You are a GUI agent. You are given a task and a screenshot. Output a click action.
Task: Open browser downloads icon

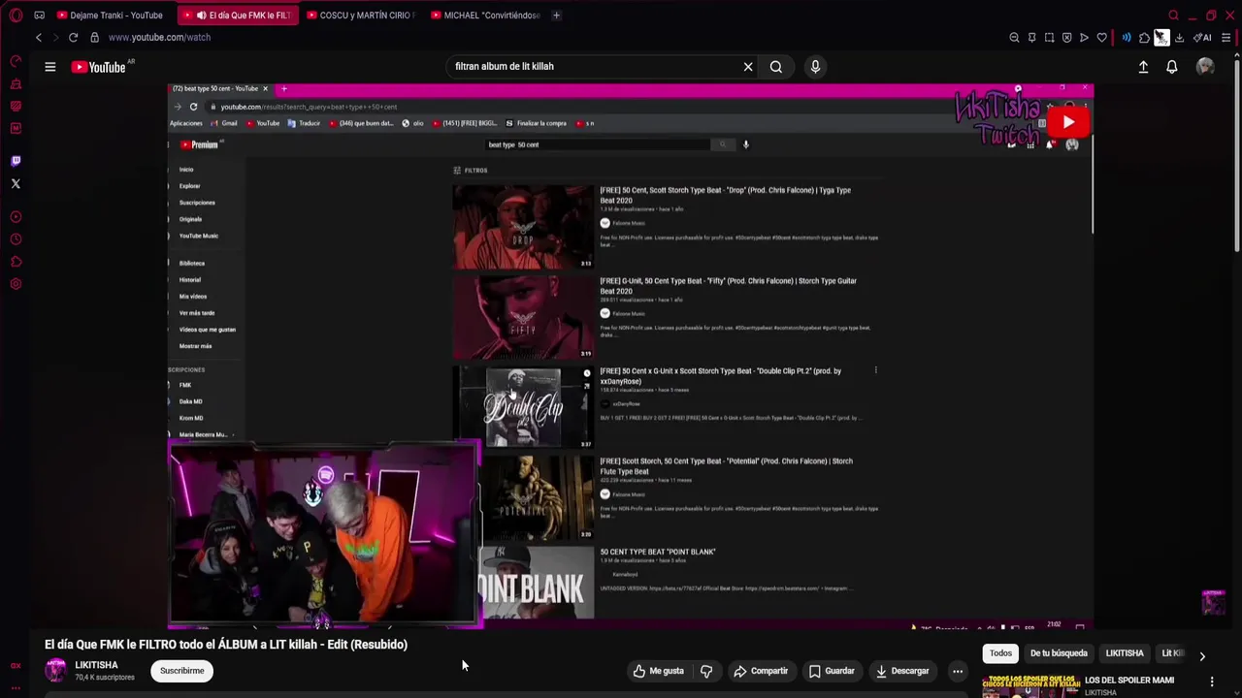coord(1179,38)
